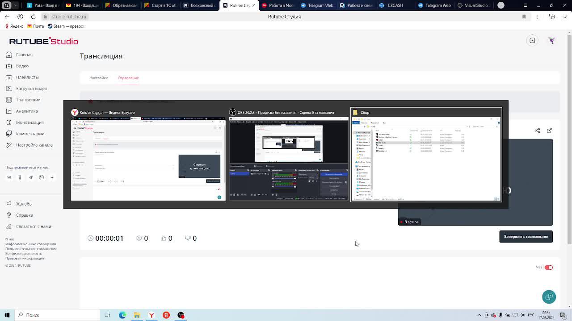
Task: Open the Главная sidebar item
Action: coord(20,55)
